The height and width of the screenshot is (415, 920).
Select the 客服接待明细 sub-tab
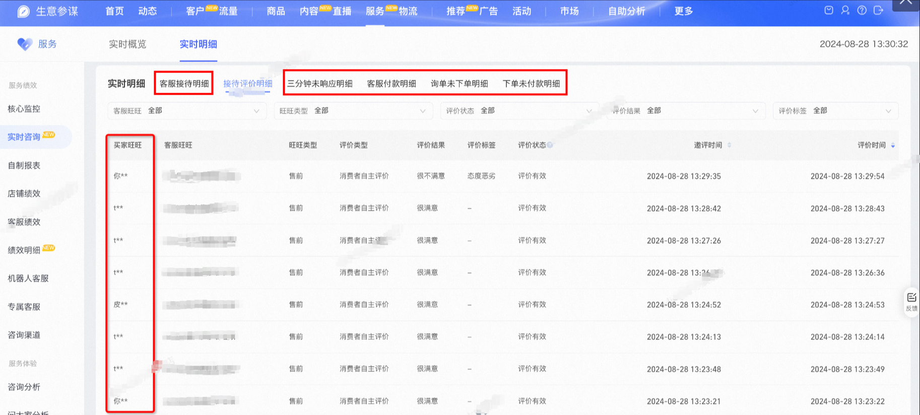[184, 84]
